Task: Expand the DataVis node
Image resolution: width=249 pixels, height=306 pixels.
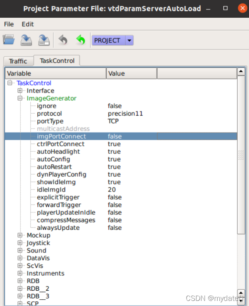Action: [20, 258]
